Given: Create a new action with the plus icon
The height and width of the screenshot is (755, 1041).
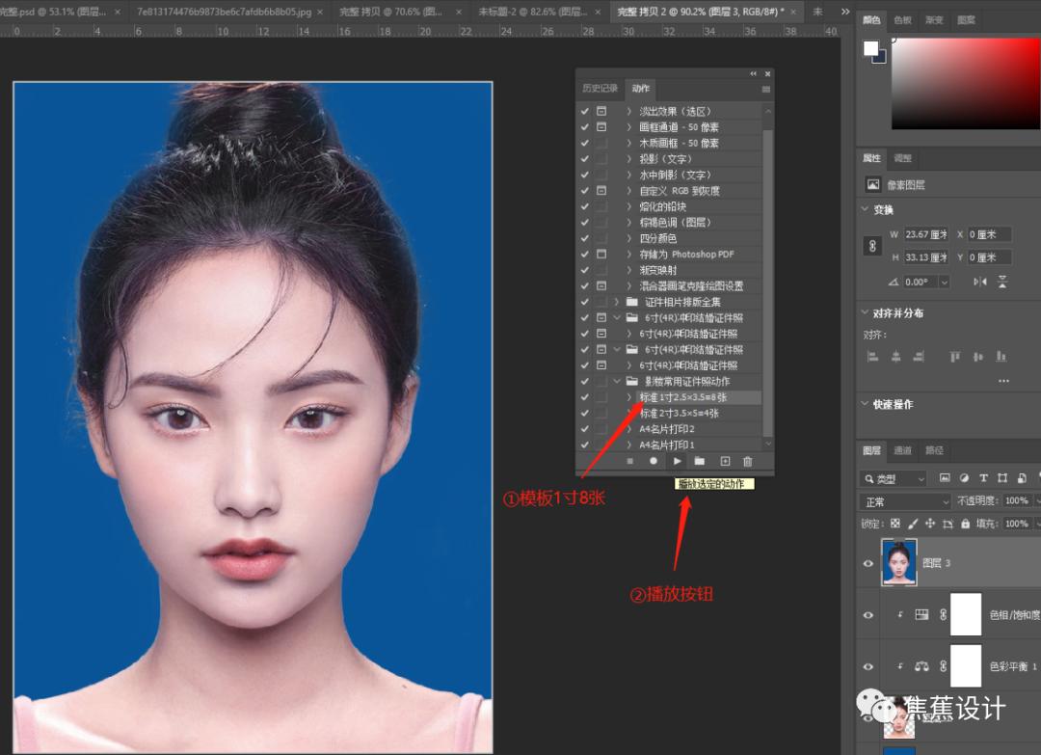Looking at the screenshot, I should point(725,461).
